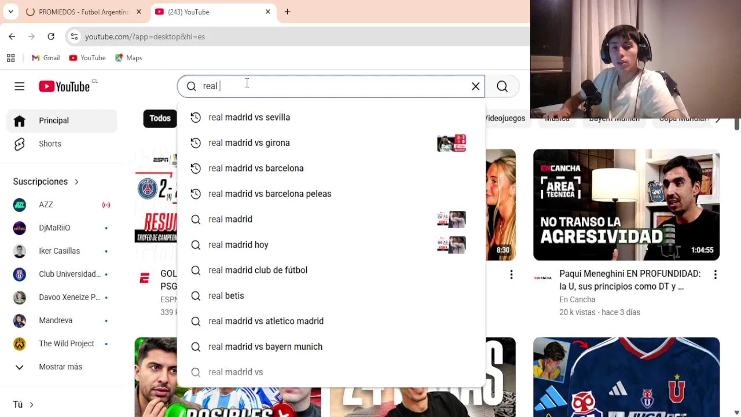Viewport: 741px width, 417px height.
Task: Open Paqui Meneghini EN PROFUNDIDAD video title
Action: click(630, 280)
